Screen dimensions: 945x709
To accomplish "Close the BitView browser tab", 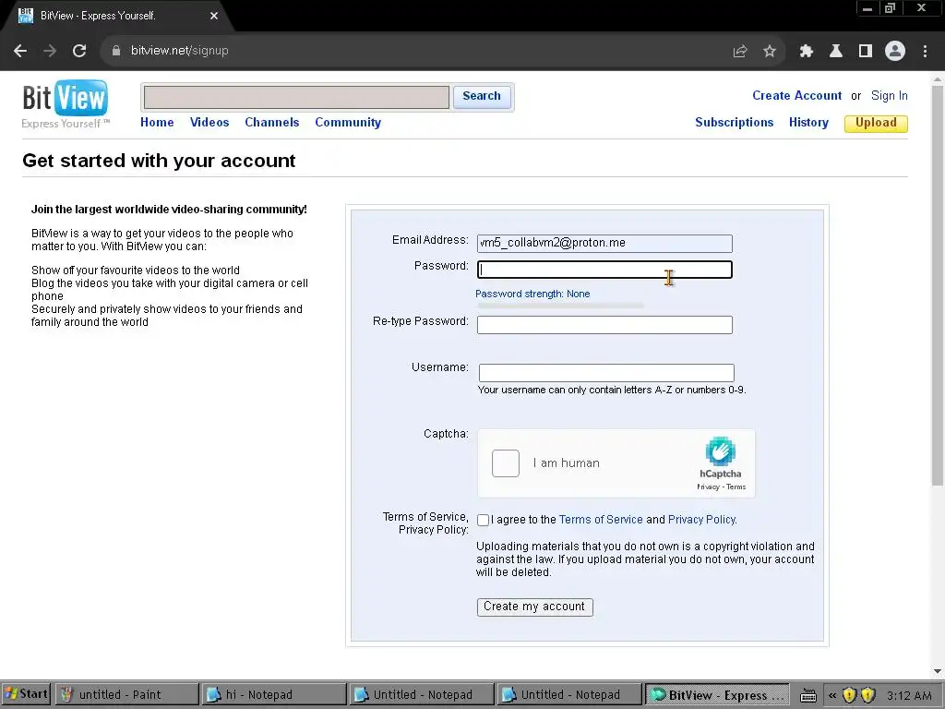I will tap(214, 16).
